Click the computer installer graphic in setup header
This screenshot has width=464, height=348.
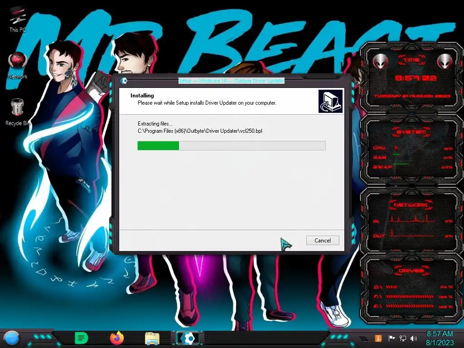click(330, 101)
